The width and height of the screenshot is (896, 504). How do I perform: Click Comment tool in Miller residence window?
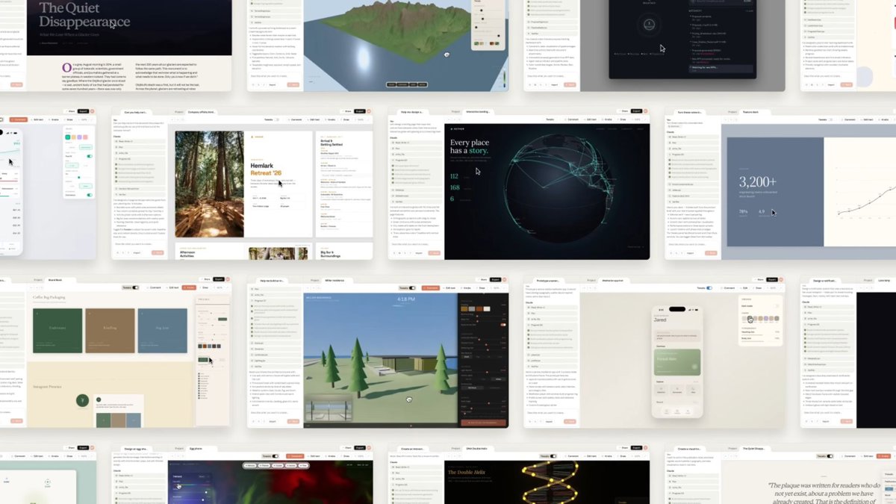[431, 287]
